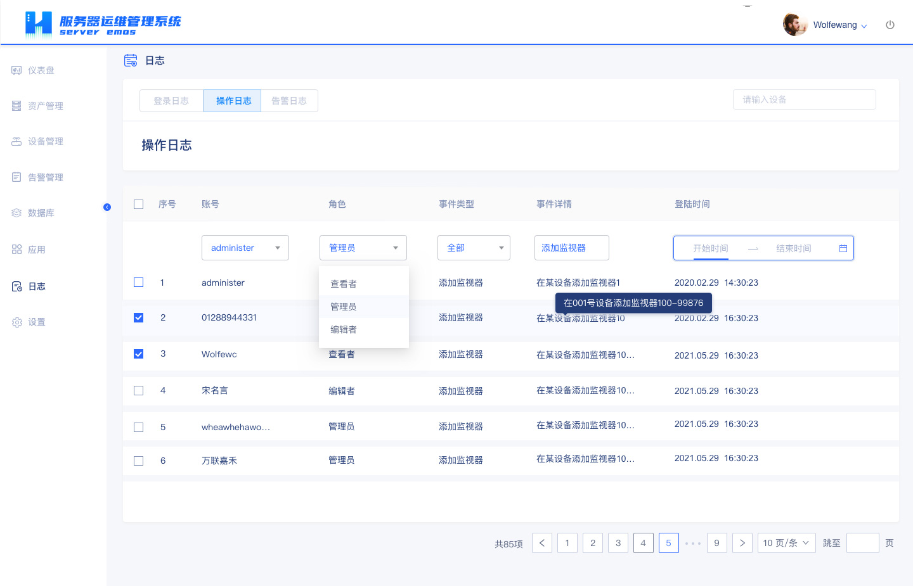Click the settings gear icon
Screen dimensions: 913x586
point(16,322)
